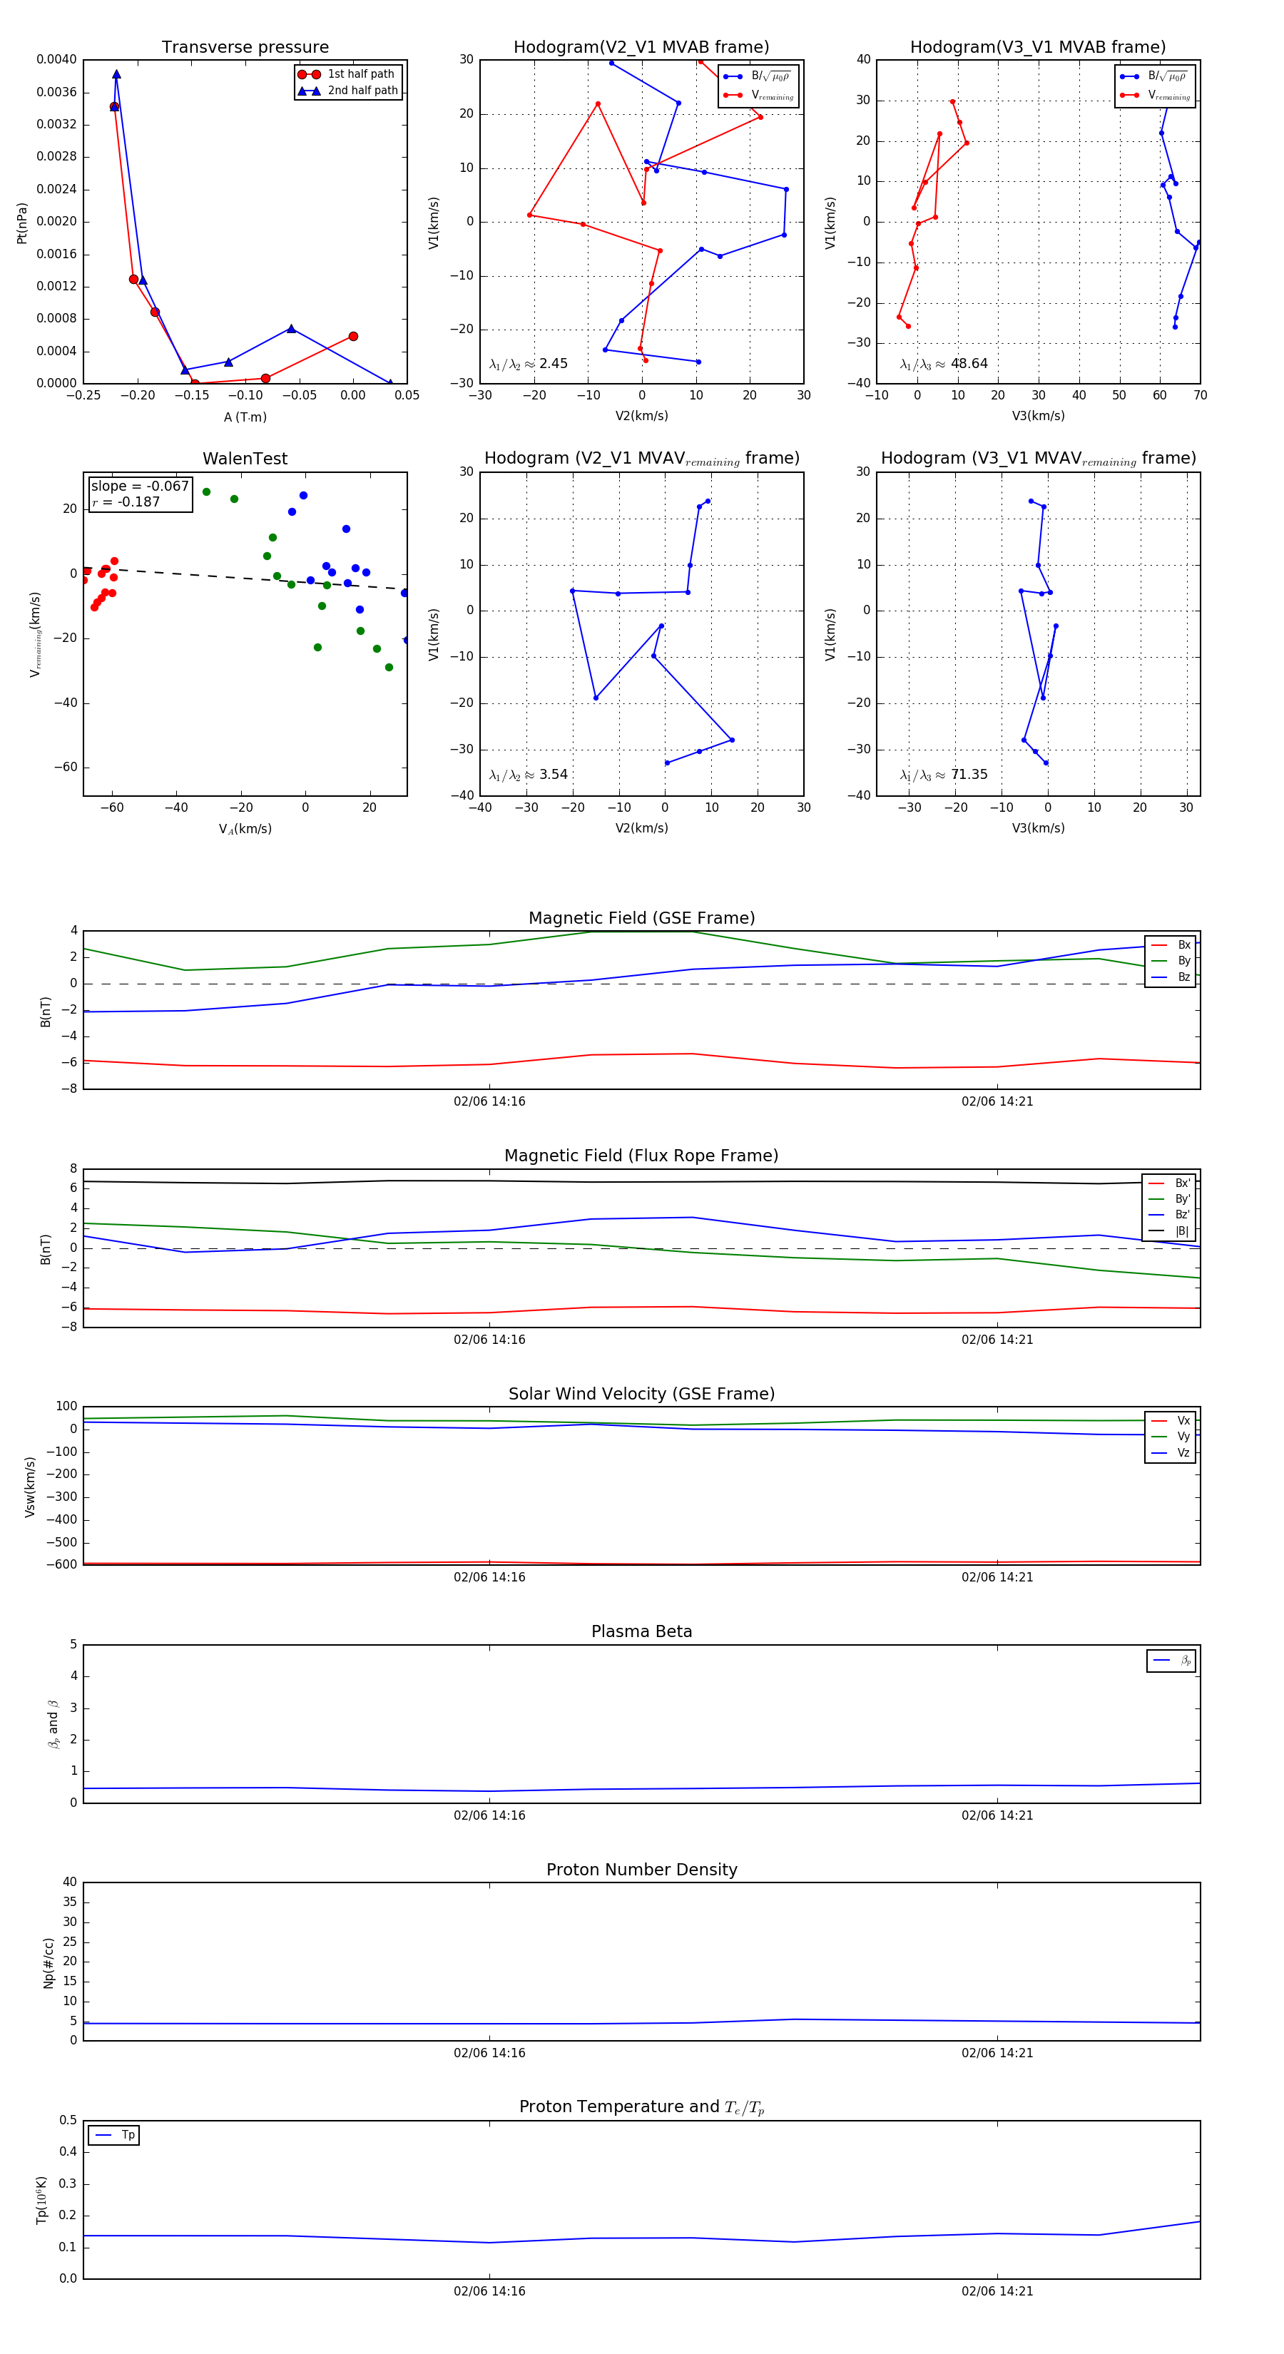Screen dimensions: 1284x2354
Task: Click the 'Hodogram (V2_V1 MVAV remaining frame)' title
Action: pos(641,459)
